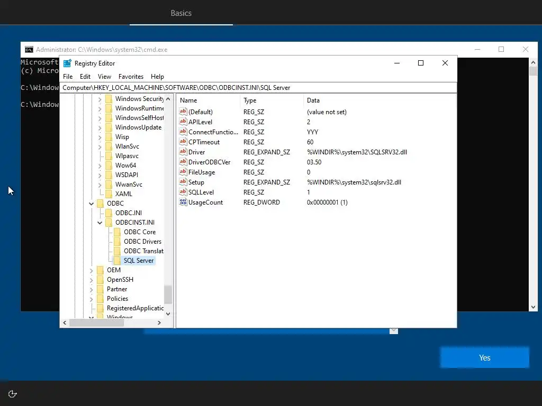Sort values by Data column header
Viewport: 542px width, 406px height.
379,100
